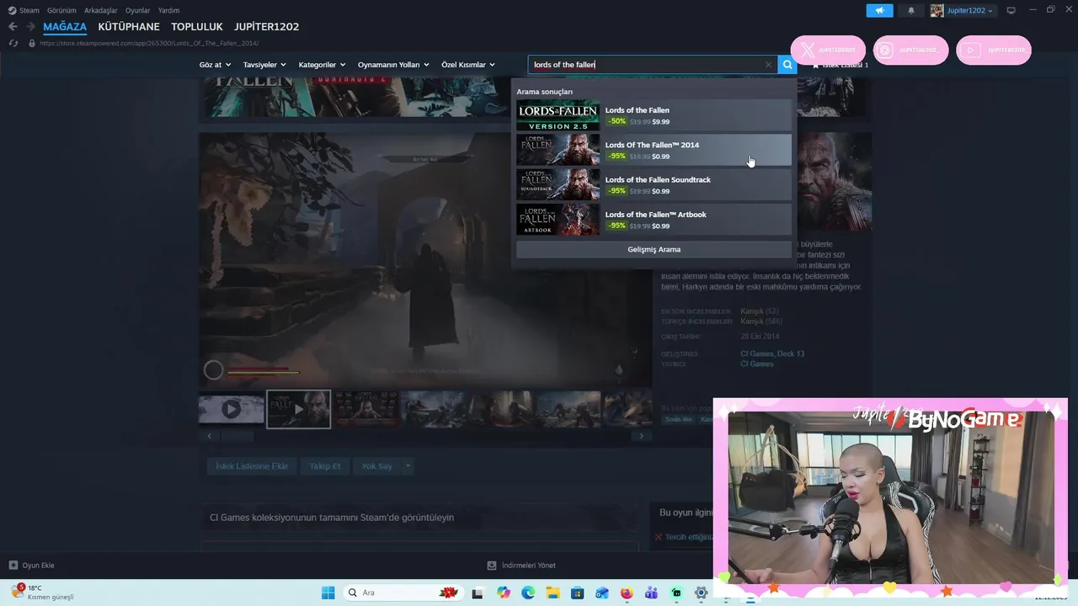The height and width of the screenshot is (606, 1078).
Task: Expand the Özel Kısımlar dropdown
Action: (x=468, y=65)
